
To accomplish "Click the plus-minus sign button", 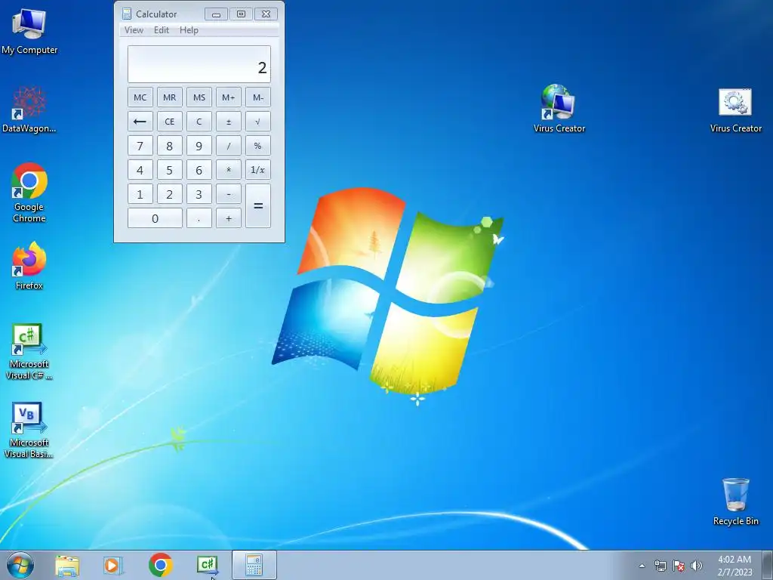I will click(x=228, y=122).
